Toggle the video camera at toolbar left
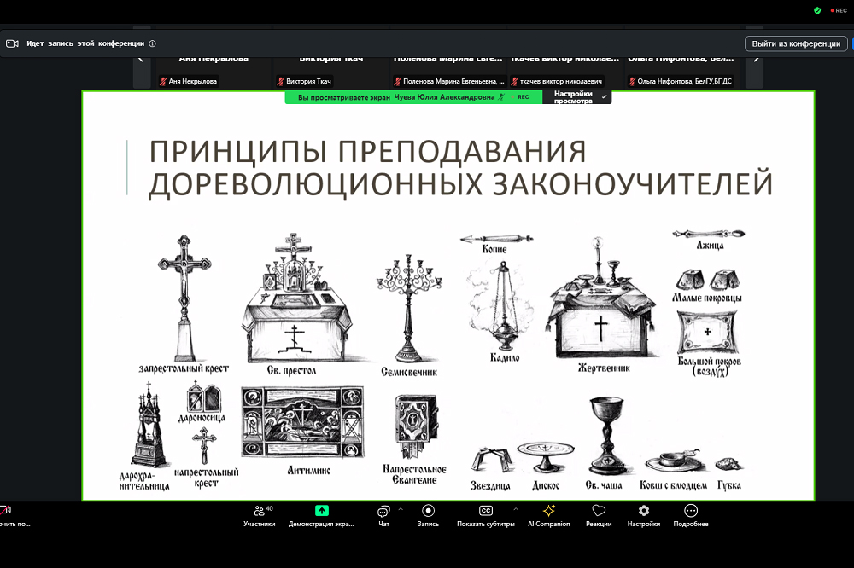854x568 pixels. [x=7, y=512]
